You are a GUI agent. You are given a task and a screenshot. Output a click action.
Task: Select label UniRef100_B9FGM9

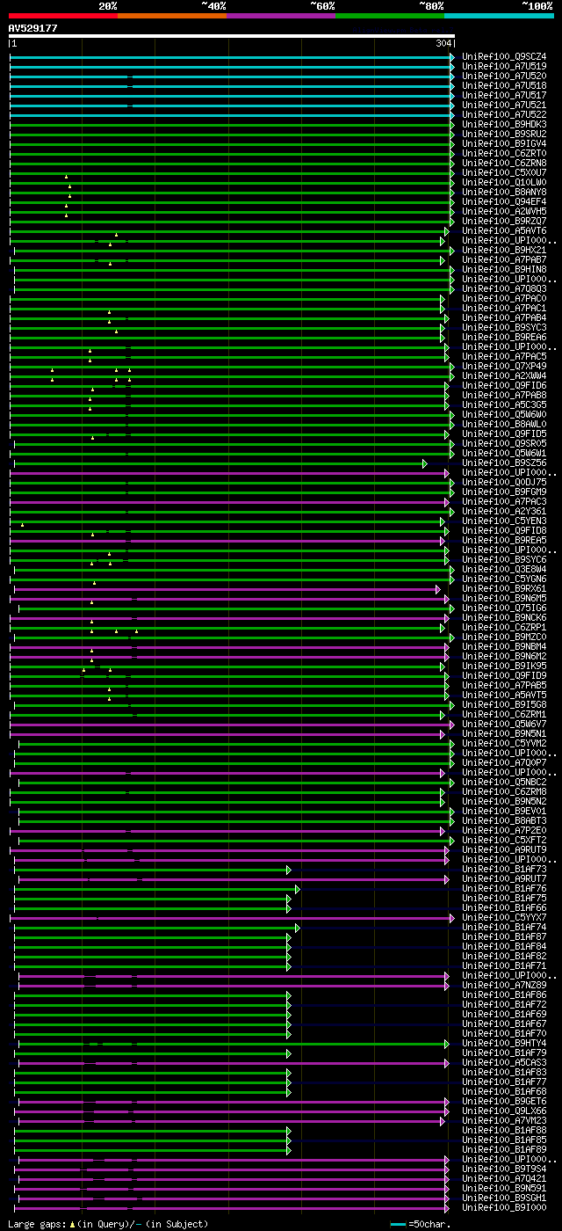[504, 492]
